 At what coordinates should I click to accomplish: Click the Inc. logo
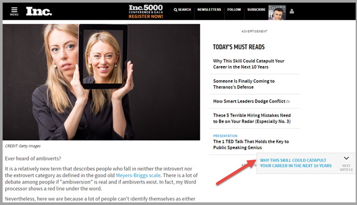(x=39, y=11)
